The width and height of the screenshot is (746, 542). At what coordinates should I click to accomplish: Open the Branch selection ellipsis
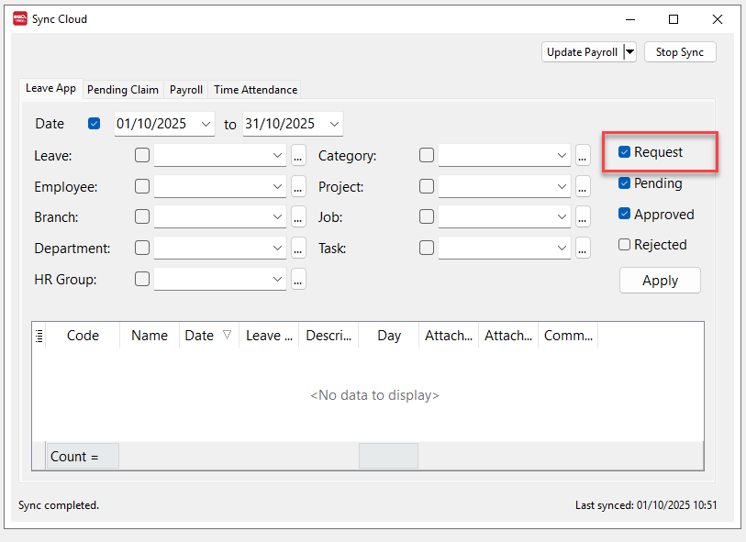(x=298, y=216)
